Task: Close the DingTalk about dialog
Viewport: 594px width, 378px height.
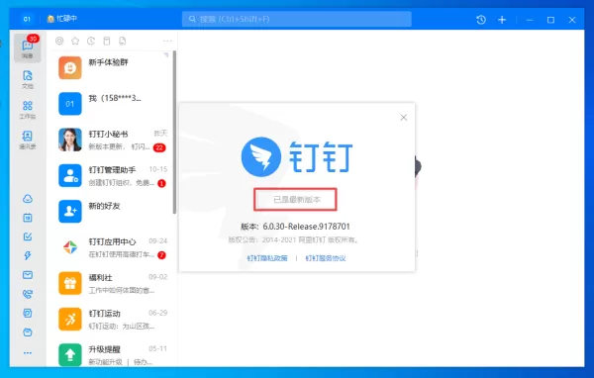Action: point(404,118)
